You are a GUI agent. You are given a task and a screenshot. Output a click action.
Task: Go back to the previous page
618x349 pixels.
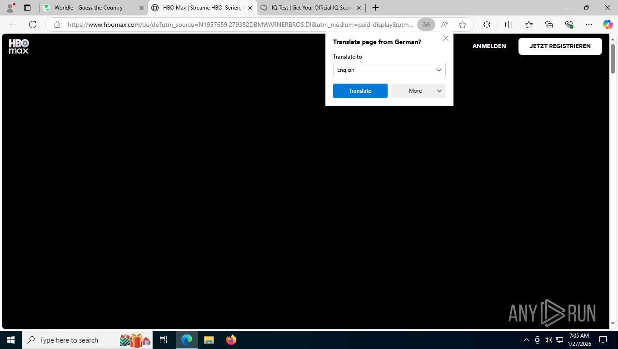(x=13, y=25)
